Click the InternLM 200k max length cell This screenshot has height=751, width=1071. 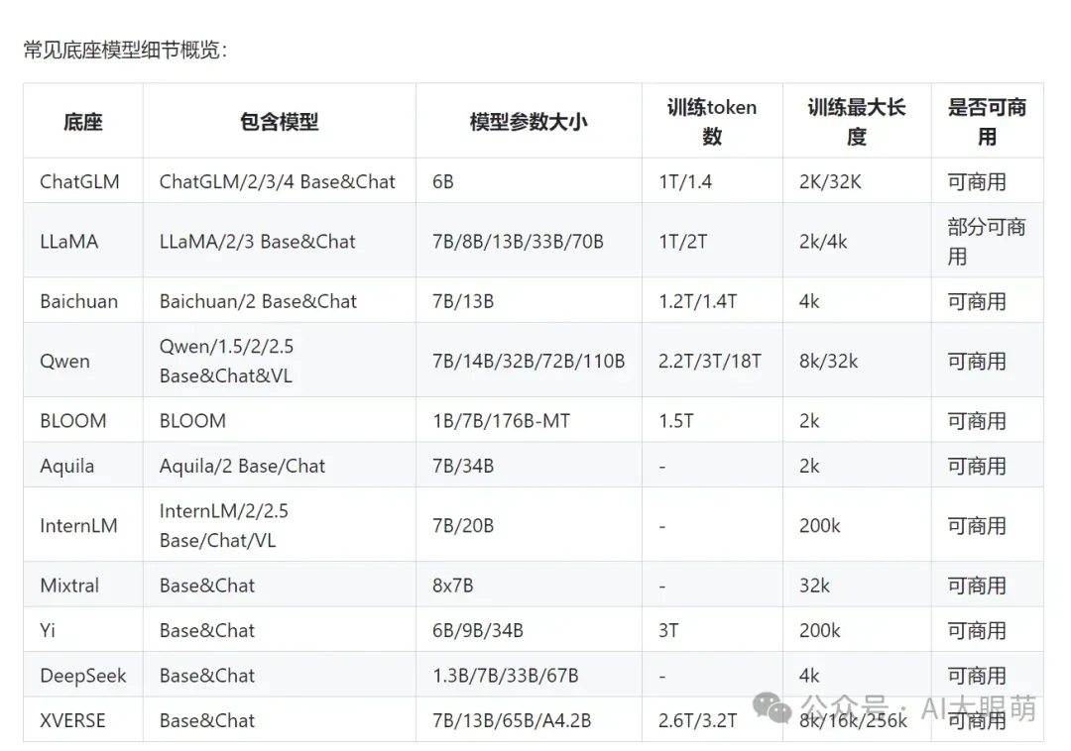(x=857, y=525)
